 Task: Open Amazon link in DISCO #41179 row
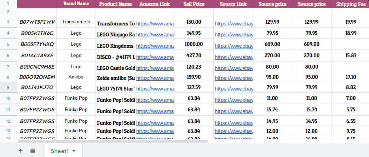[155, 57]
